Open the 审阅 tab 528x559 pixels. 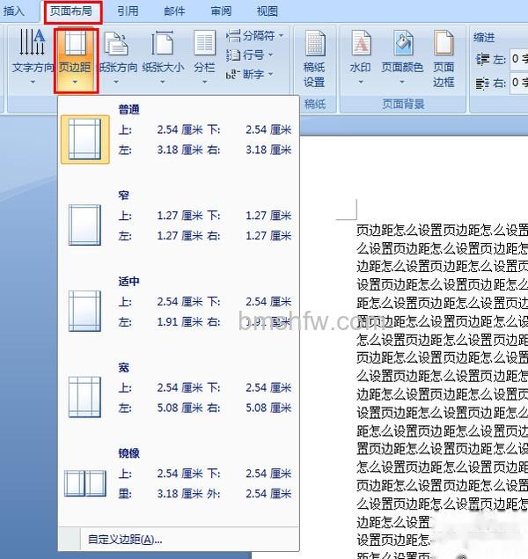tap(221, 11)
